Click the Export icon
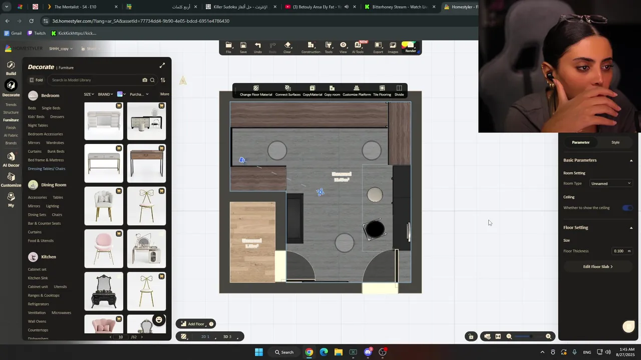Image resolution: width=641 pixels, height=360 pixels. tap(378, 47)
